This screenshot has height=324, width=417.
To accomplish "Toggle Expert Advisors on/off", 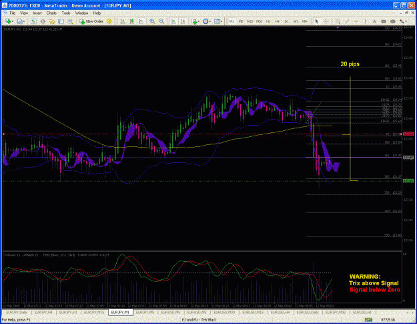I will [x=109, y=21].
